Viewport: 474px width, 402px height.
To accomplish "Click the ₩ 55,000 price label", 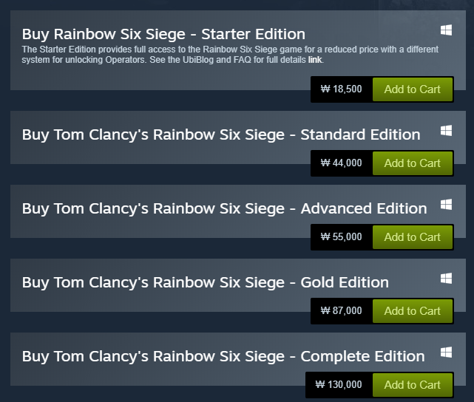I will point(342,236).
